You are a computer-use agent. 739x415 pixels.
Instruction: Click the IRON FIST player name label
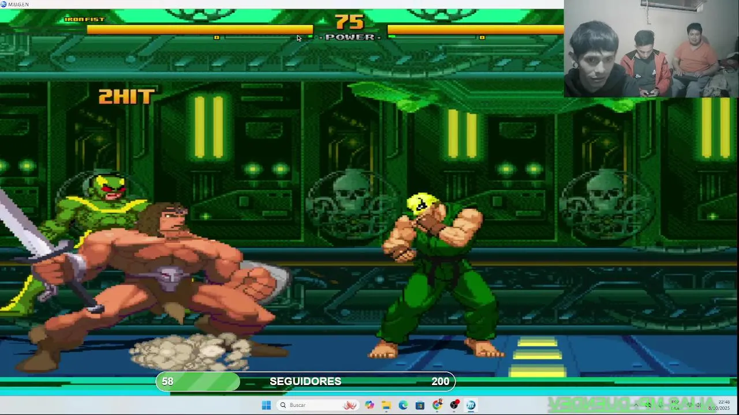click(x=84, y=20)
